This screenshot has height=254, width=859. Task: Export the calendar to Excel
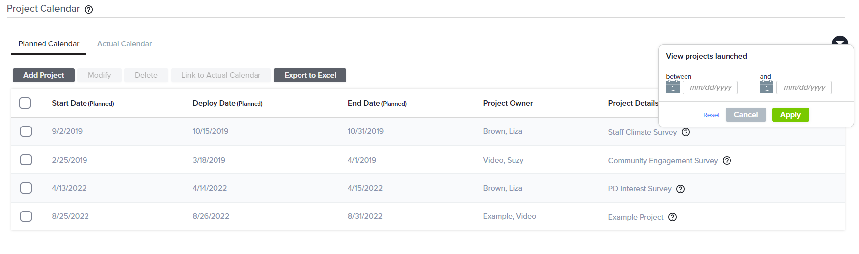pos(310,75)
